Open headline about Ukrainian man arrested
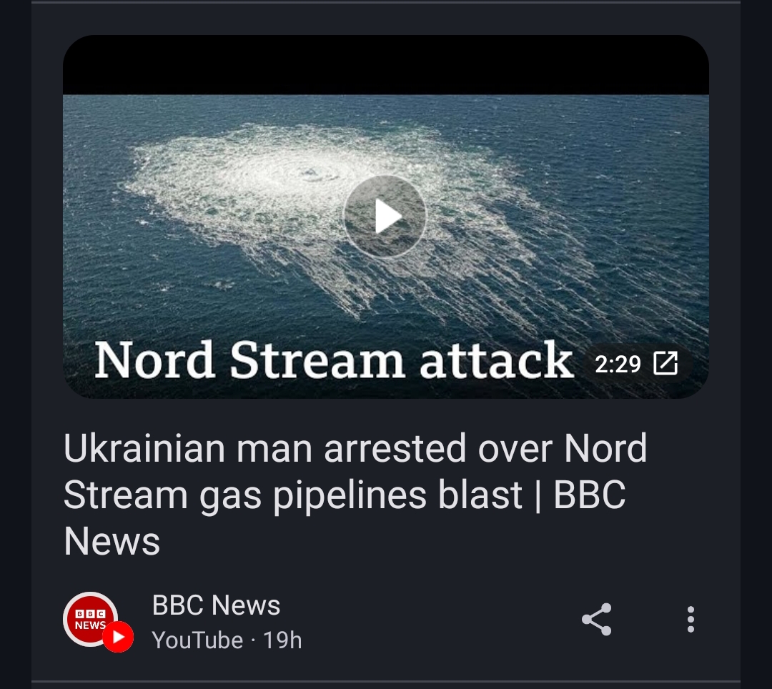772x689 pixels. [x=355, y=494]
